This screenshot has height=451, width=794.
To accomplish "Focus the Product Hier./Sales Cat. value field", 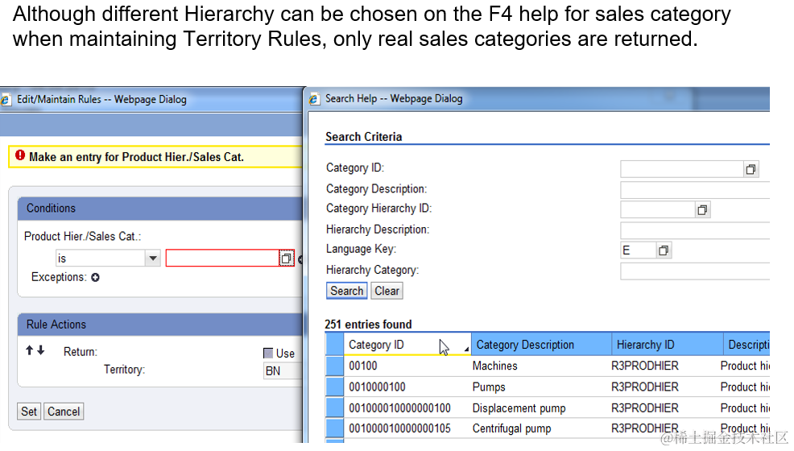I will tap(222, 259).
